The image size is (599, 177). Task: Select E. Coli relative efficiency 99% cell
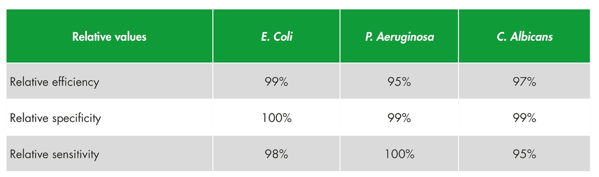tap(276, 82)
